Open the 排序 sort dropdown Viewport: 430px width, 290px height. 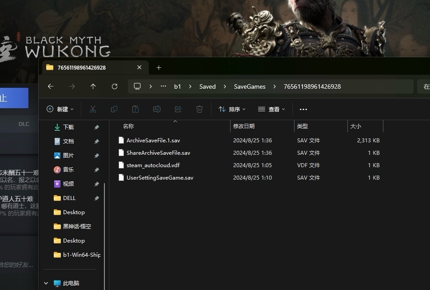(x=232, y=109)
